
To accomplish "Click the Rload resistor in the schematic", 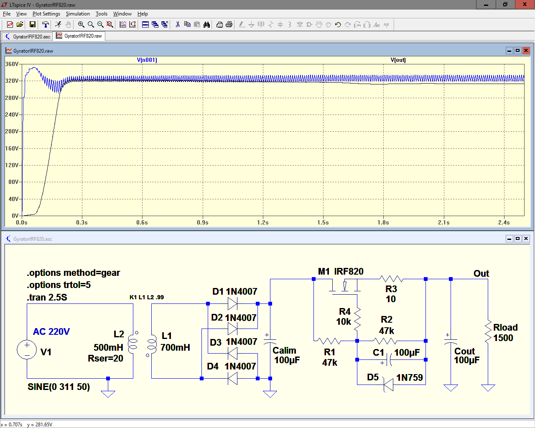I will click(x=488, y=332).
